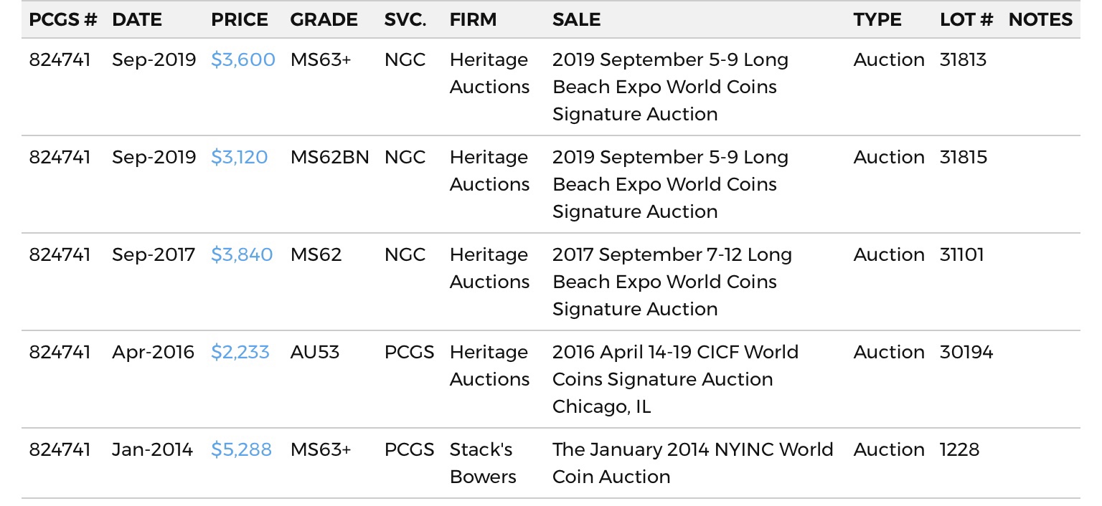This screenshot has width=1102, height=506.
Task: Open the $3,840 price link
Action: 242,255
